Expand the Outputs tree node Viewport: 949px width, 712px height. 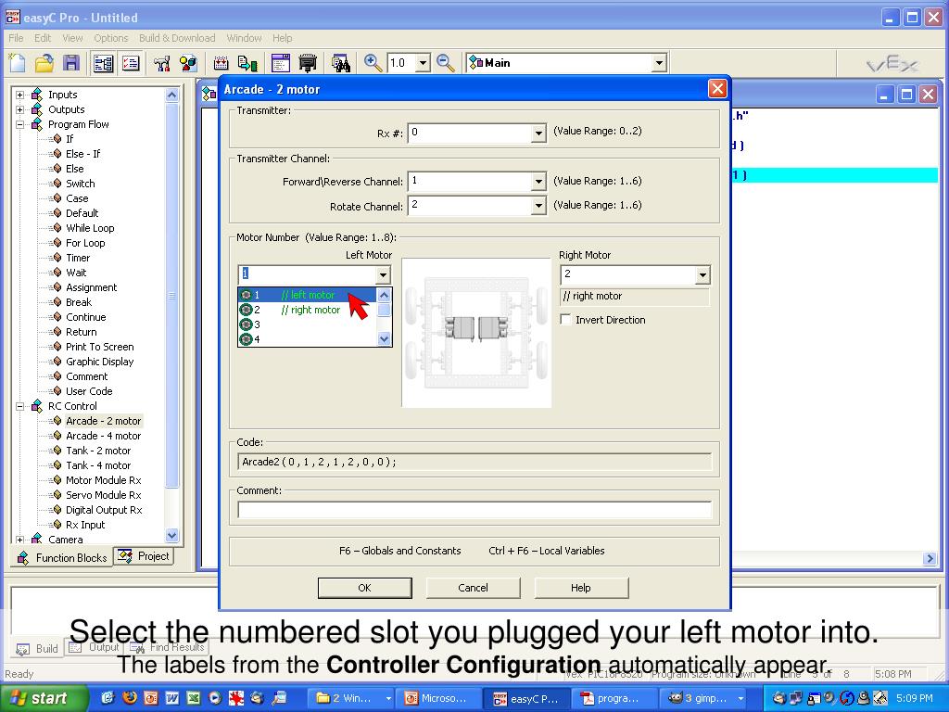(20, 109)
